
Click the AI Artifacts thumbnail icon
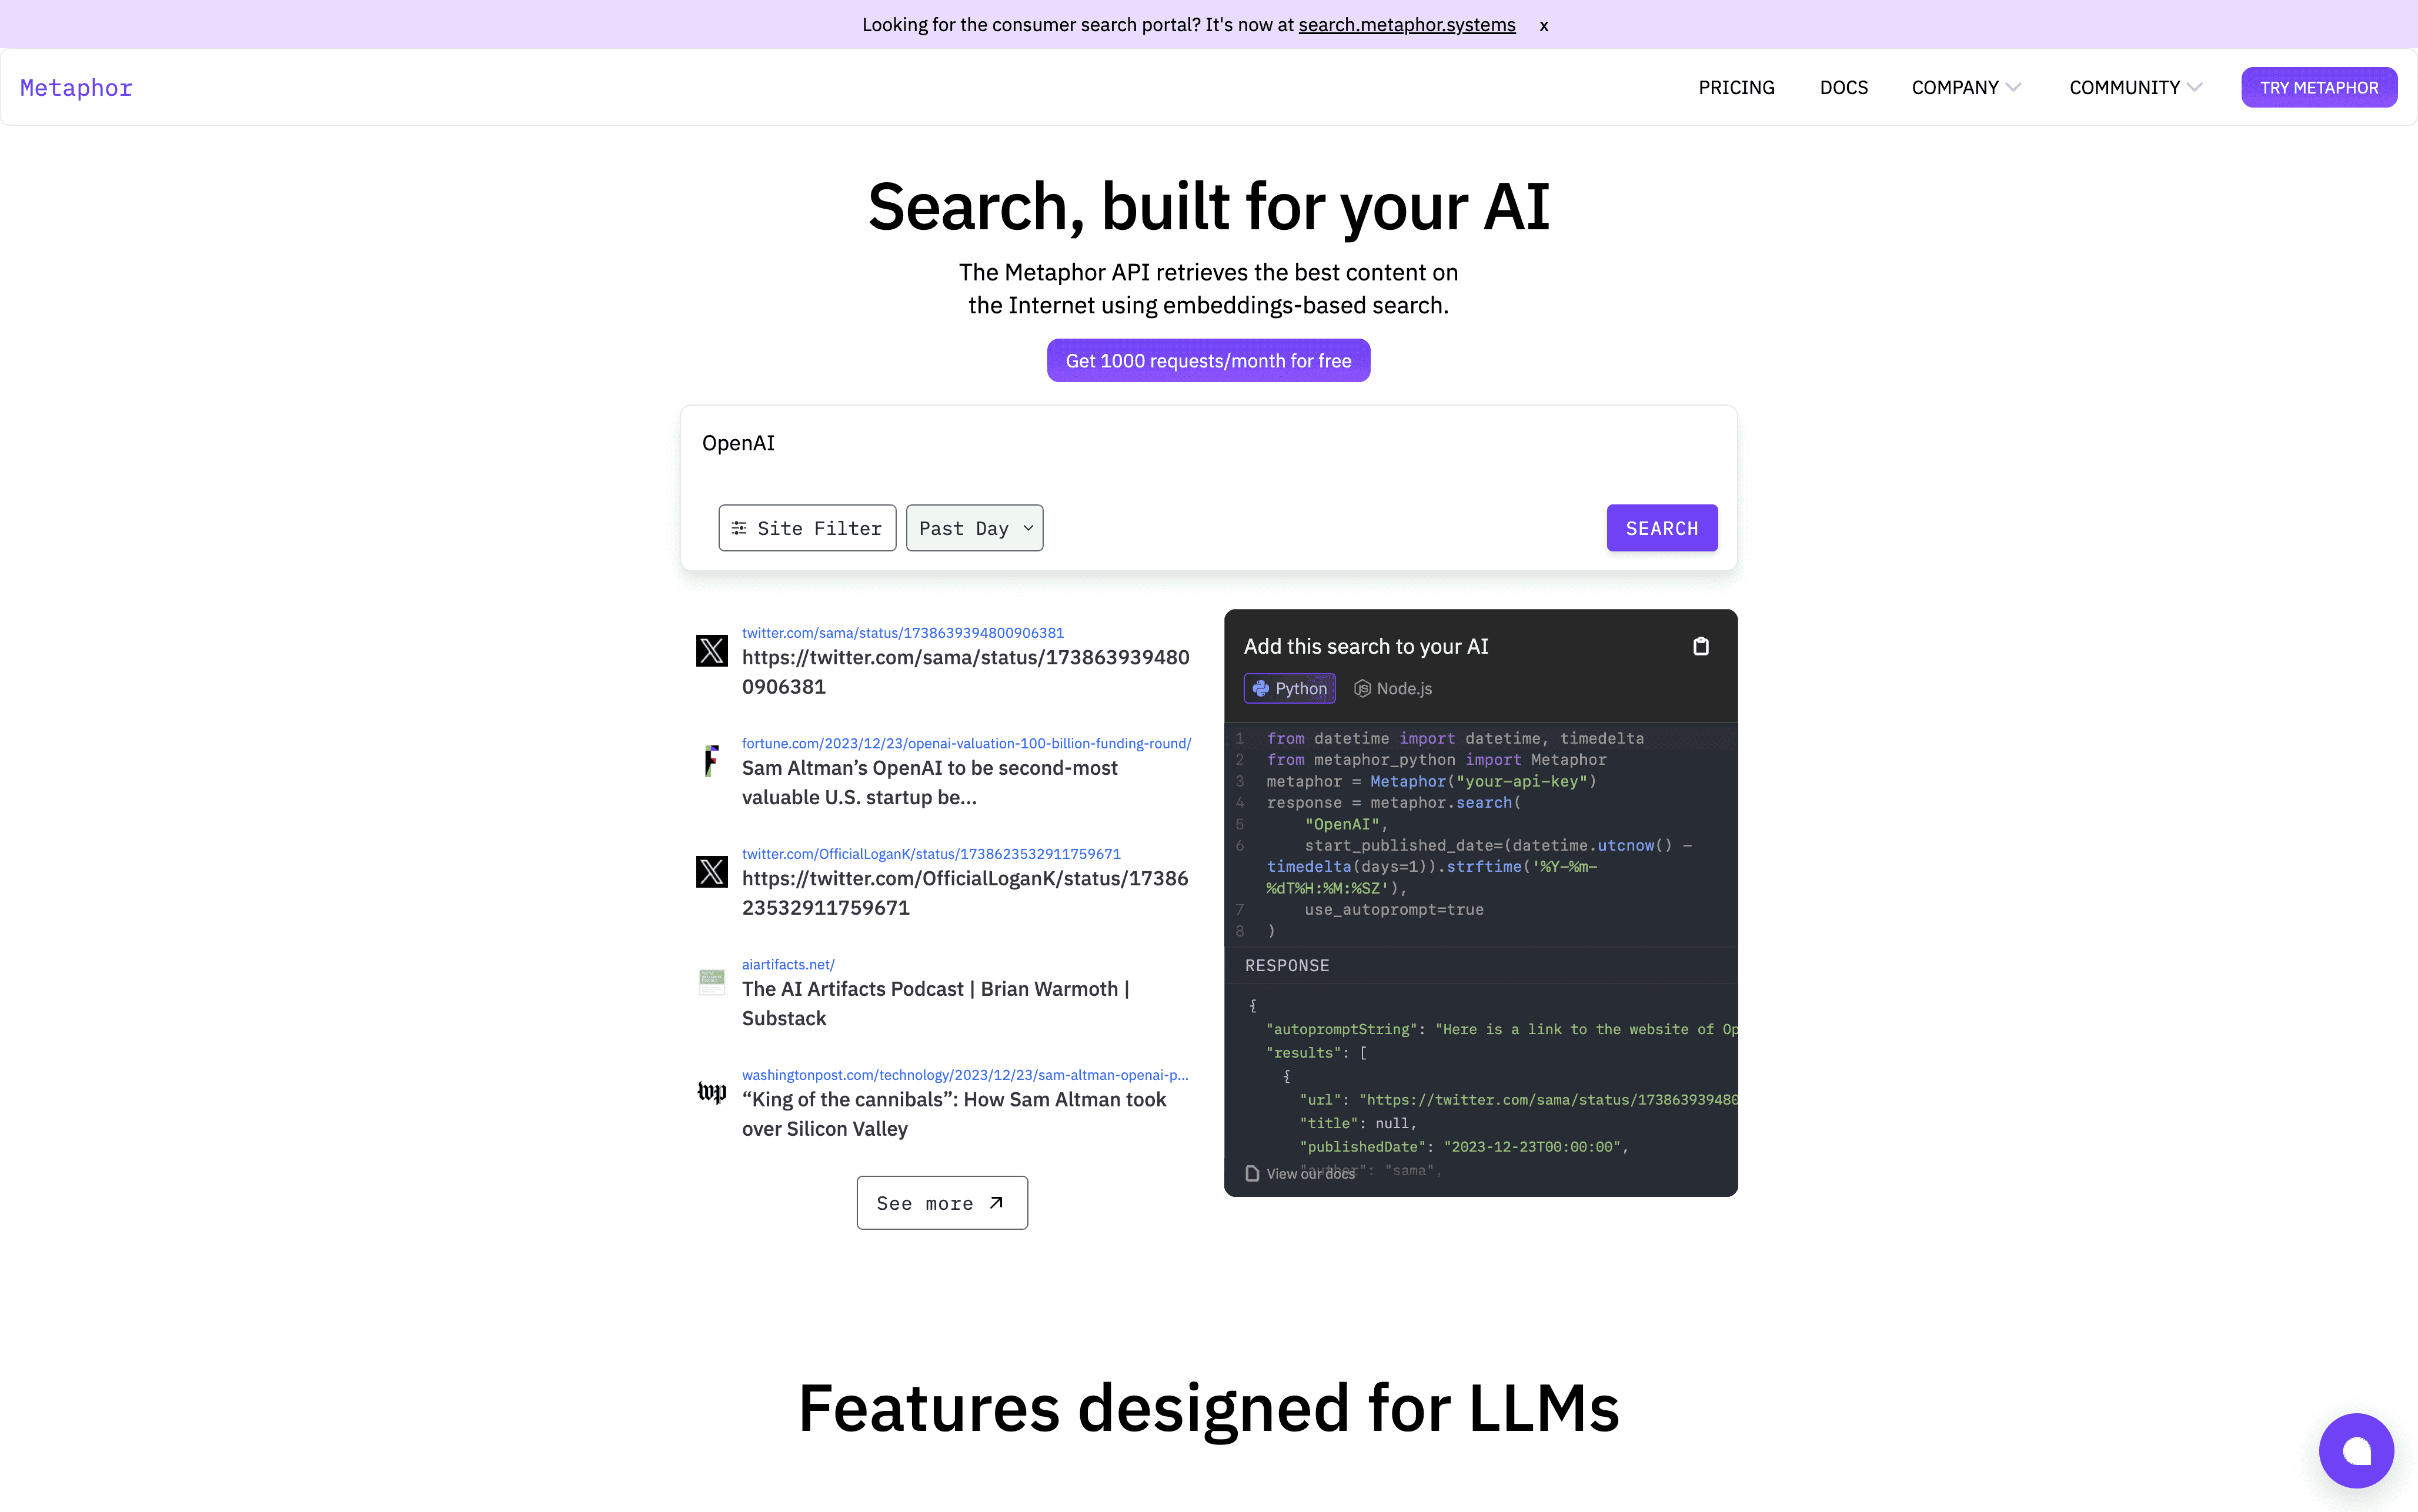pyautogui.click(x=711, y=981)
